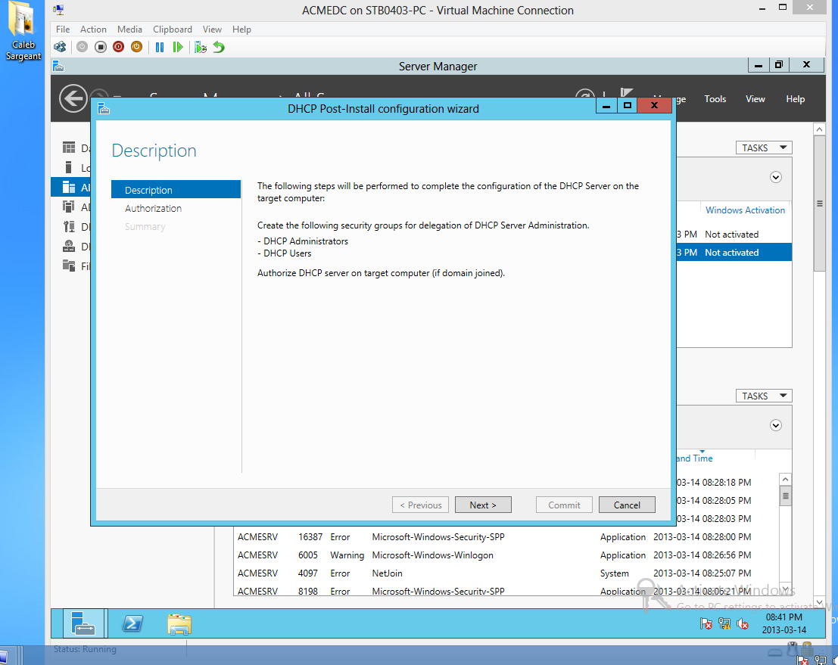Select File Services icon in sidebar
838x665 pixels.
click(69, 266)
